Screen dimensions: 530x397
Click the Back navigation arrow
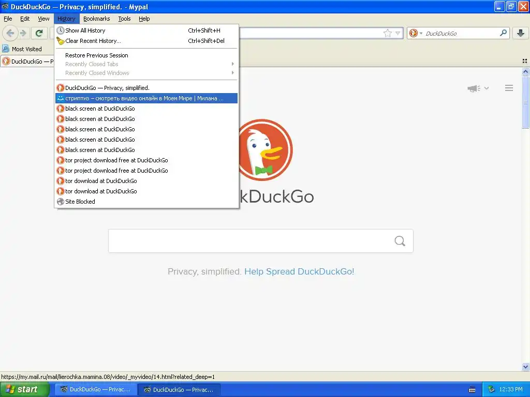coord(10,33)
